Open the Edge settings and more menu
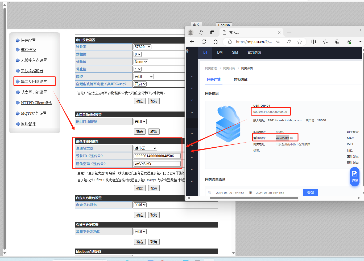 pyautogui.click(x=360, y=42)
